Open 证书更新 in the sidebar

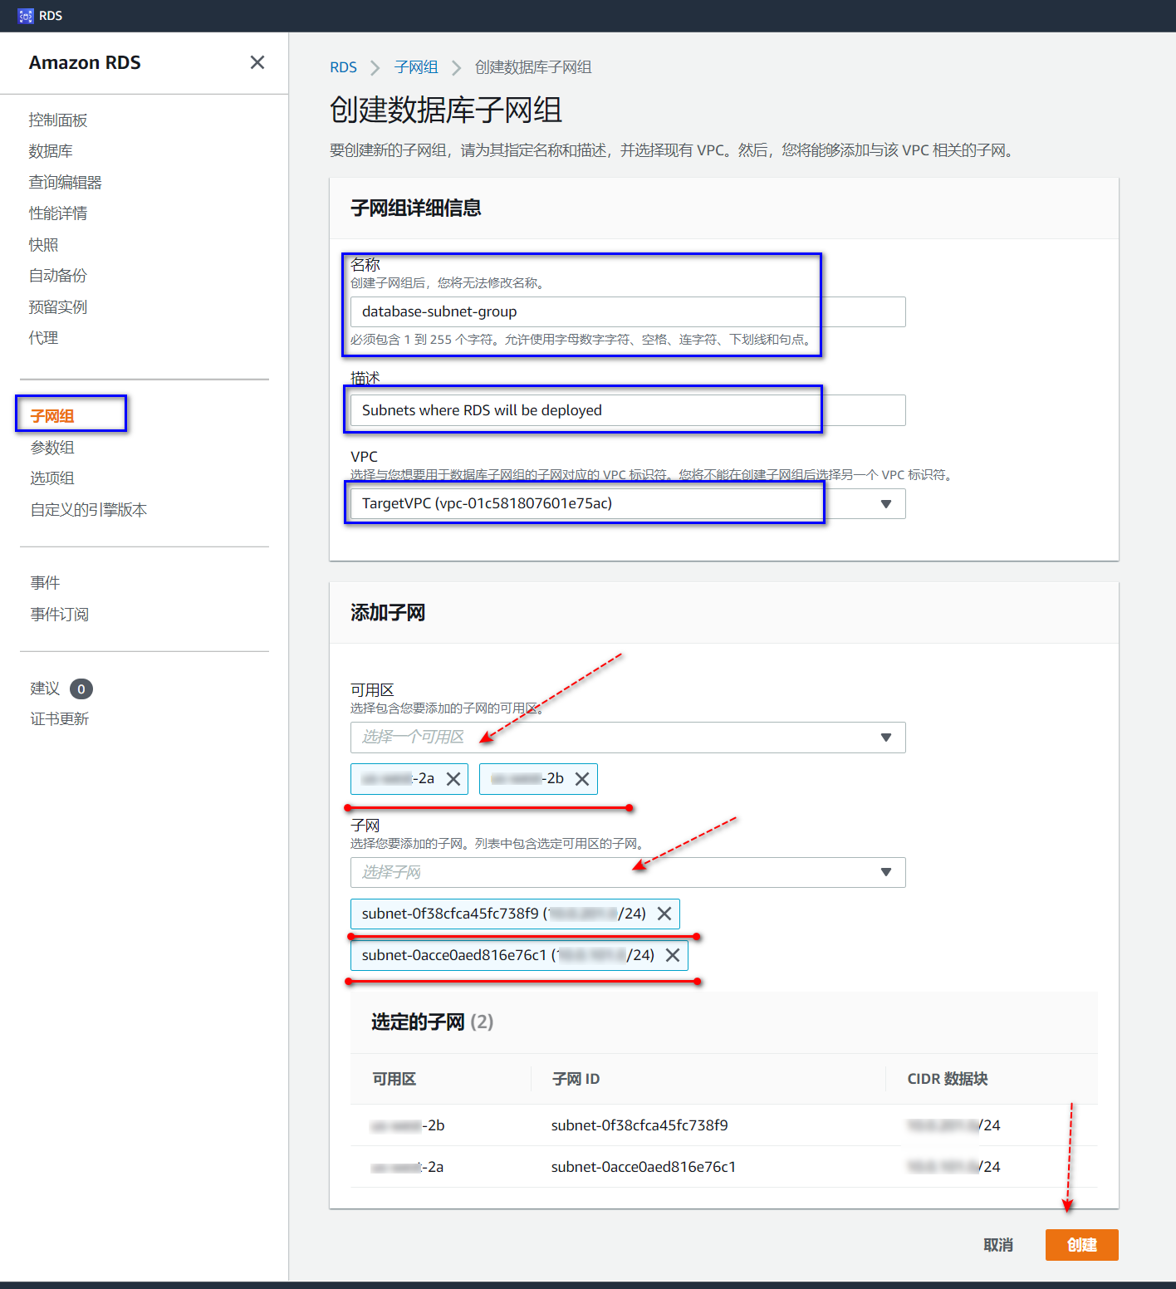pos(60,719)
